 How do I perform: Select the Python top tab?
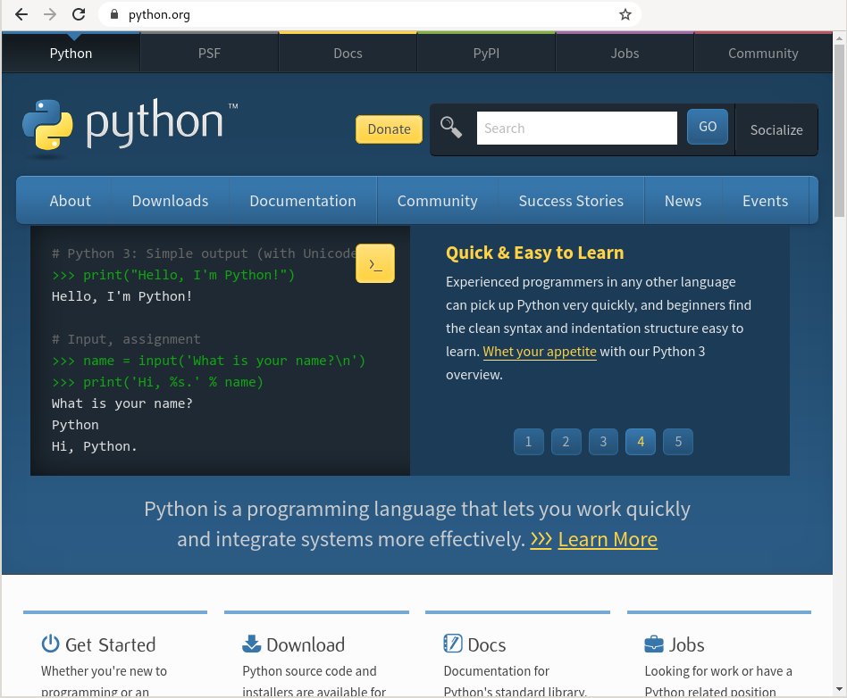[x=71, y=53]
